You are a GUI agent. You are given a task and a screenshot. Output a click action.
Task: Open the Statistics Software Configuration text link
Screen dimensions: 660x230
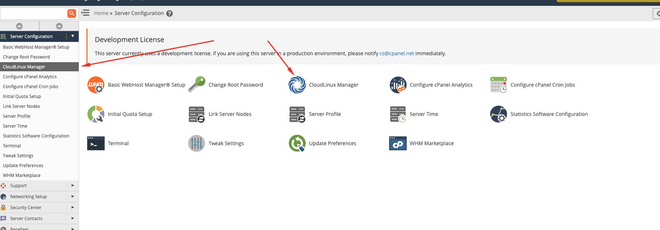[549, 114]
